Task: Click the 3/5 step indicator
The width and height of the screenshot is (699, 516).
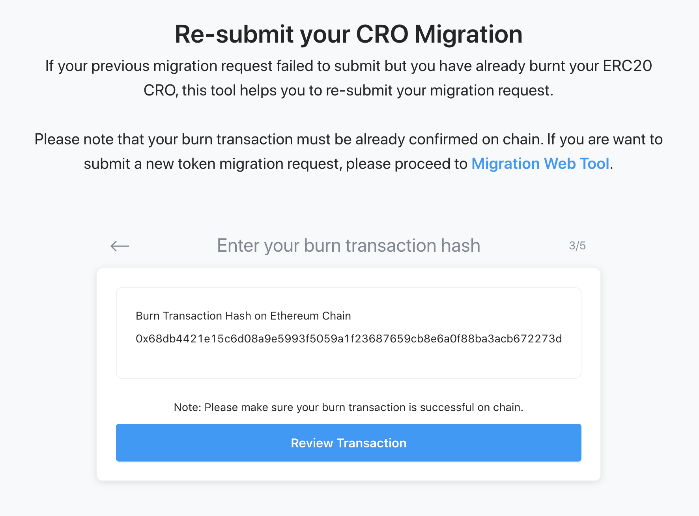Action: click(577, 246)
